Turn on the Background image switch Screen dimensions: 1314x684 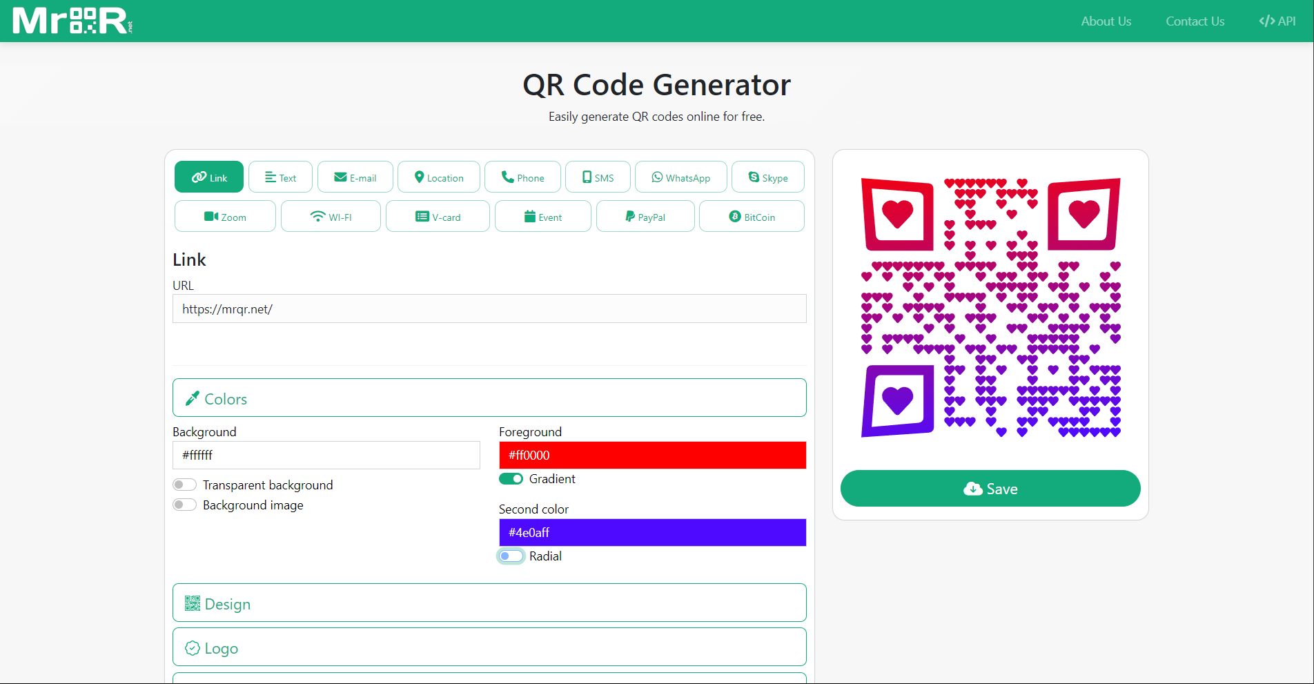click(185, 505)
